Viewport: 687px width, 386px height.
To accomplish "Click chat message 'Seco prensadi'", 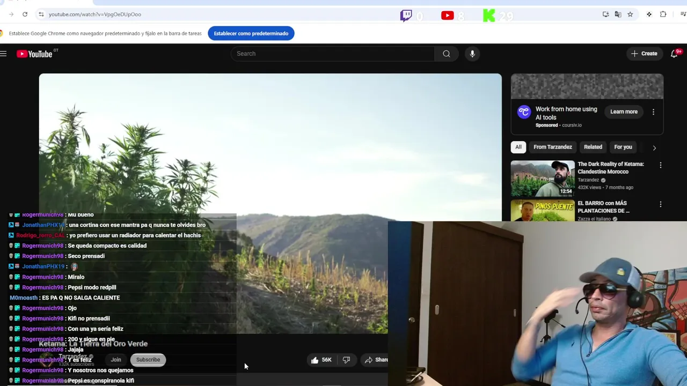I will click(86, 256).
